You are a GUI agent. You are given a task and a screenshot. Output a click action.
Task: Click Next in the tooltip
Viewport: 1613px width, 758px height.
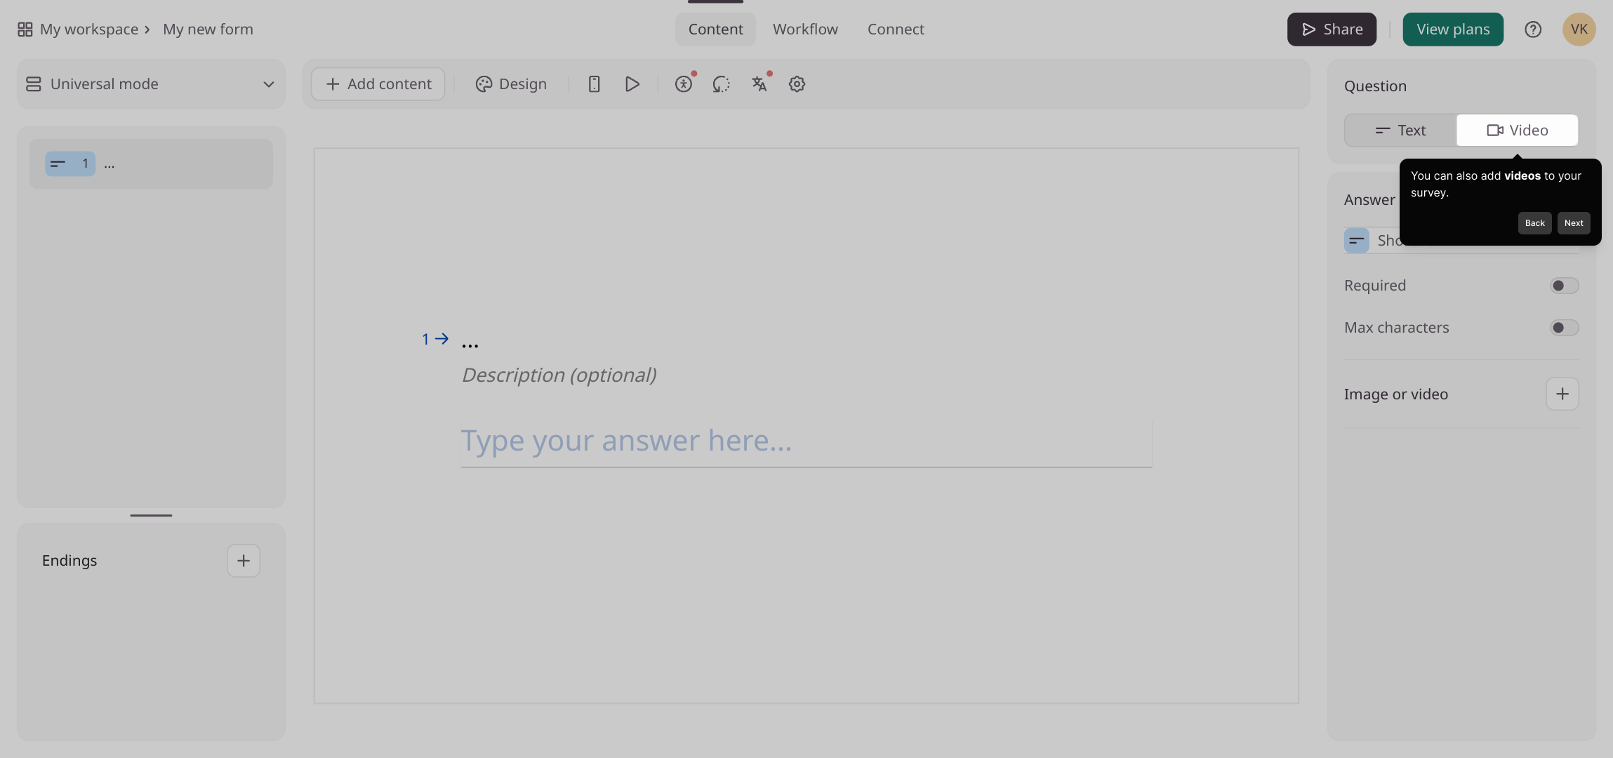point(1574,223)
